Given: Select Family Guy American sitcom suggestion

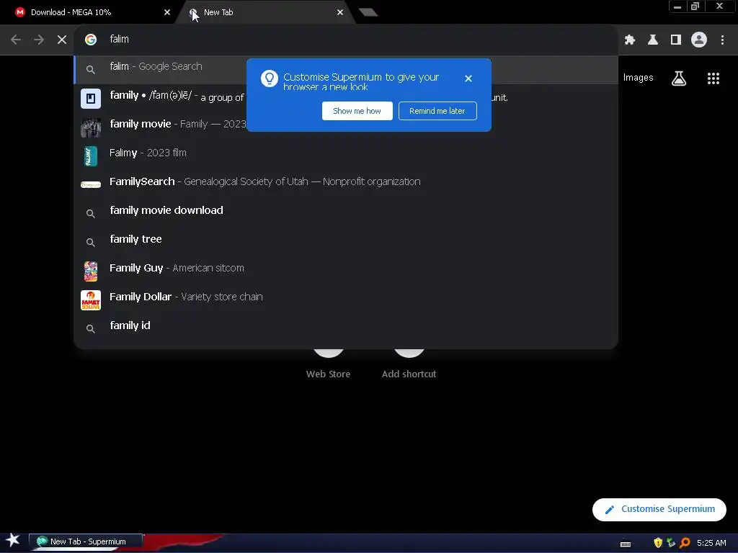Looking at the screenshot, I should pos(346,271).
